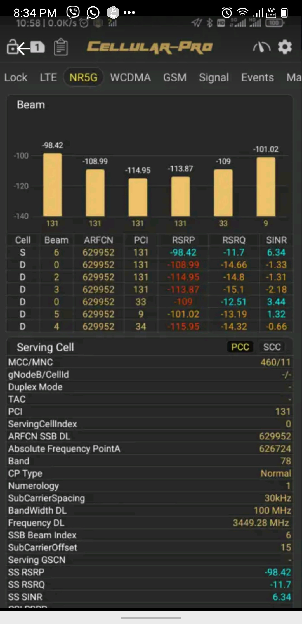Tap the RSRP column header
This screenshot has width=302, height=624.
[183, 240]
